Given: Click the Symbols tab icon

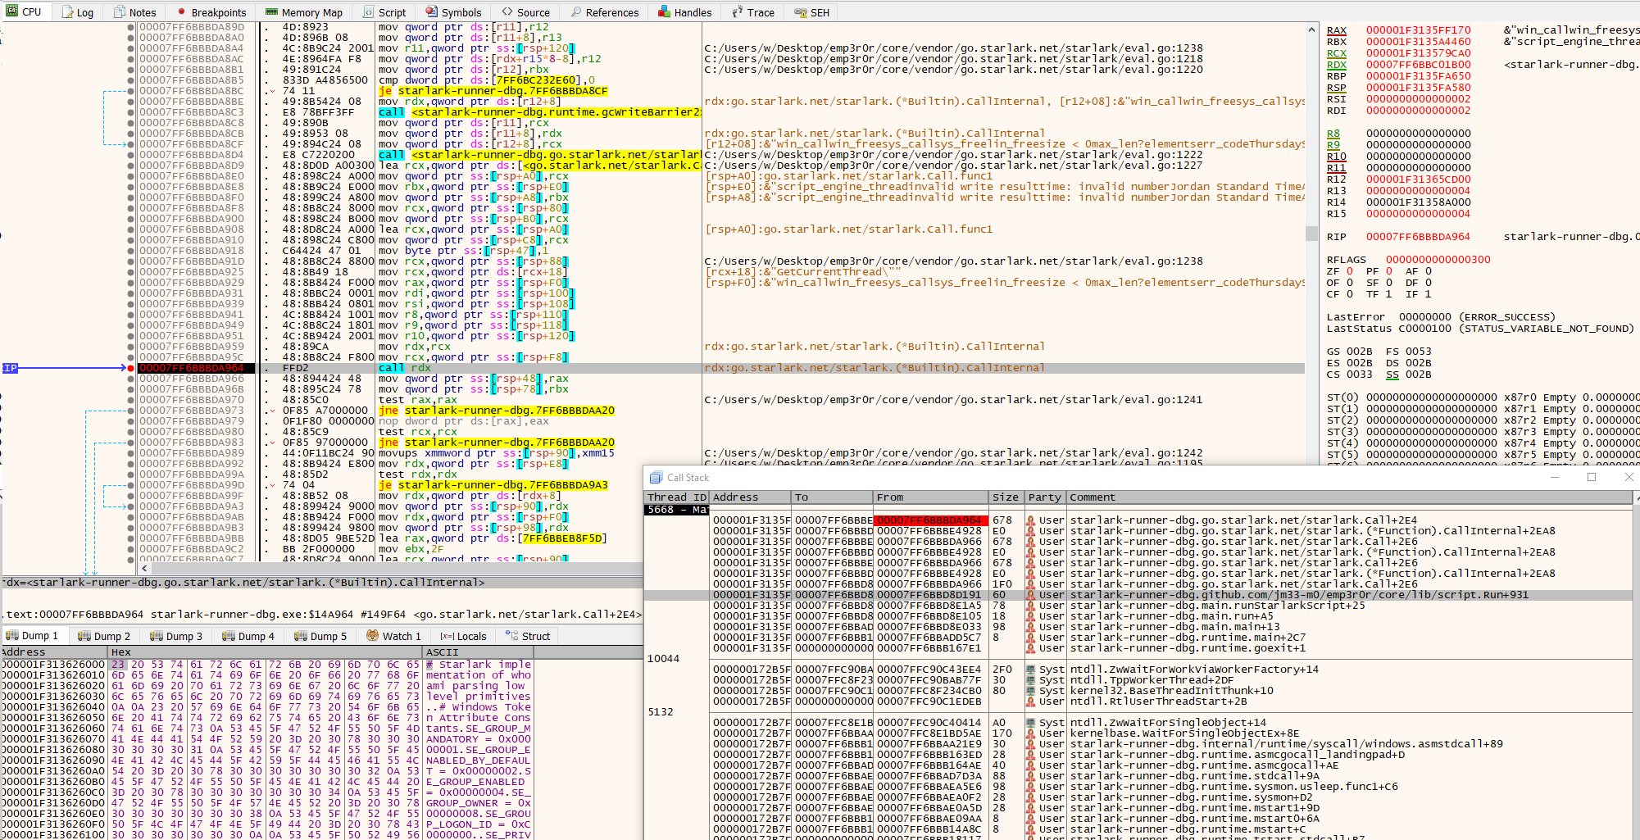Looking at the screenshot, I should click(432, 12).
